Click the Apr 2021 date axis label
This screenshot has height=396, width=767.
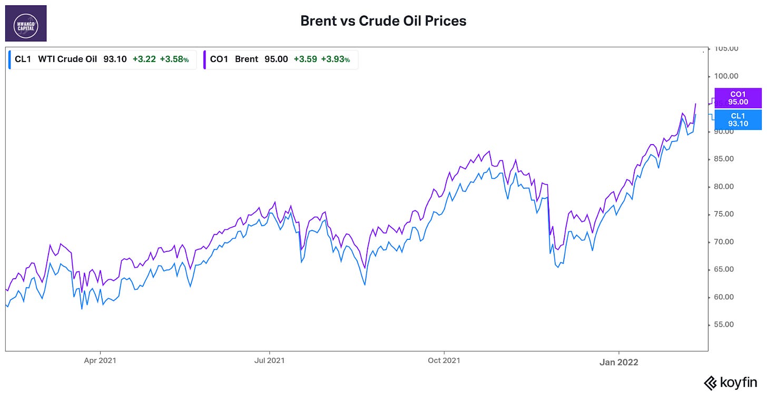100,361
